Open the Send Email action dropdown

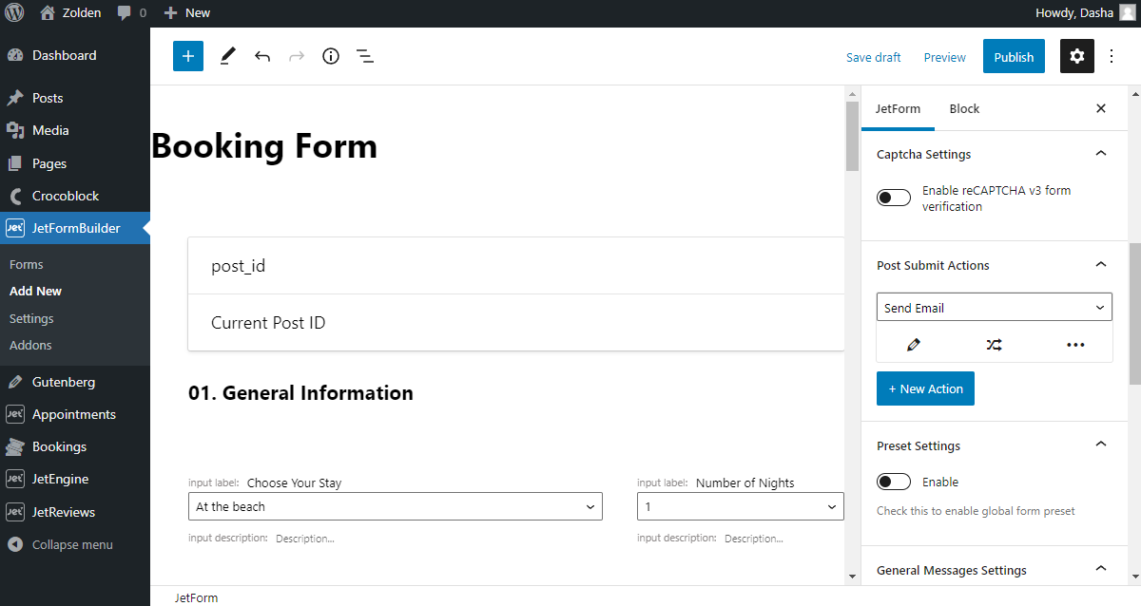pos(994,308)
